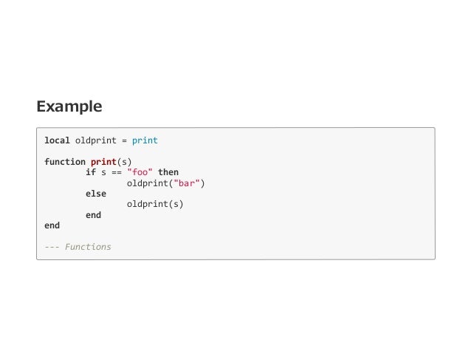Click the "then" keyword
This screenshot has width=471, height=354.
168,172
